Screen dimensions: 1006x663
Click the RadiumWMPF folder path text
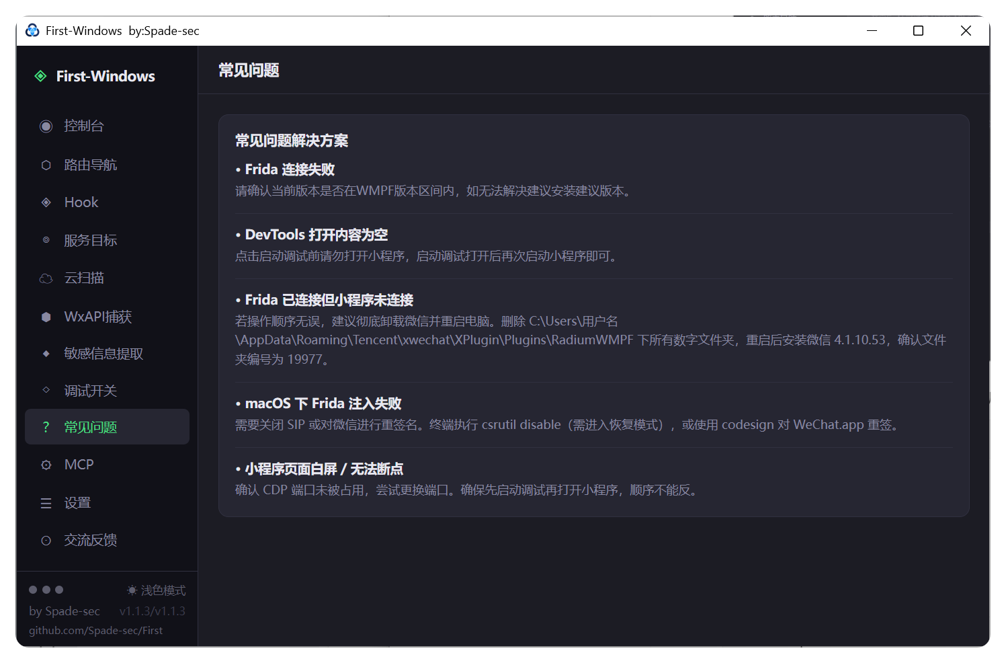coord(591,340)
